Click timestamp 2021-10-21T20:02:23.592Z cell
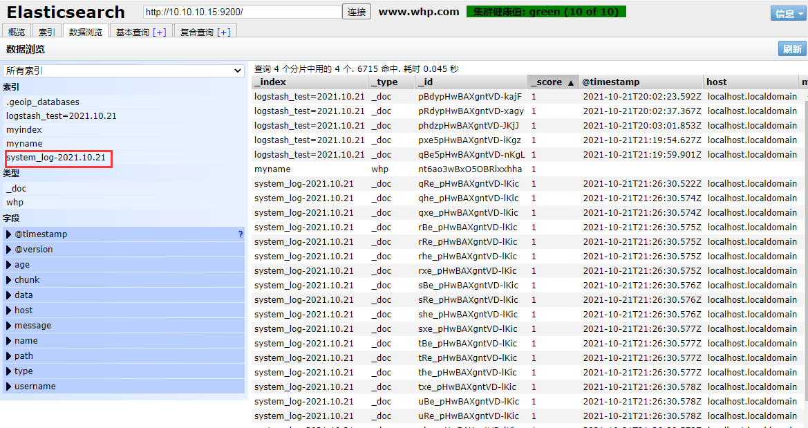The width and height of the screenshot is (808, 428). tap(642, 96)
